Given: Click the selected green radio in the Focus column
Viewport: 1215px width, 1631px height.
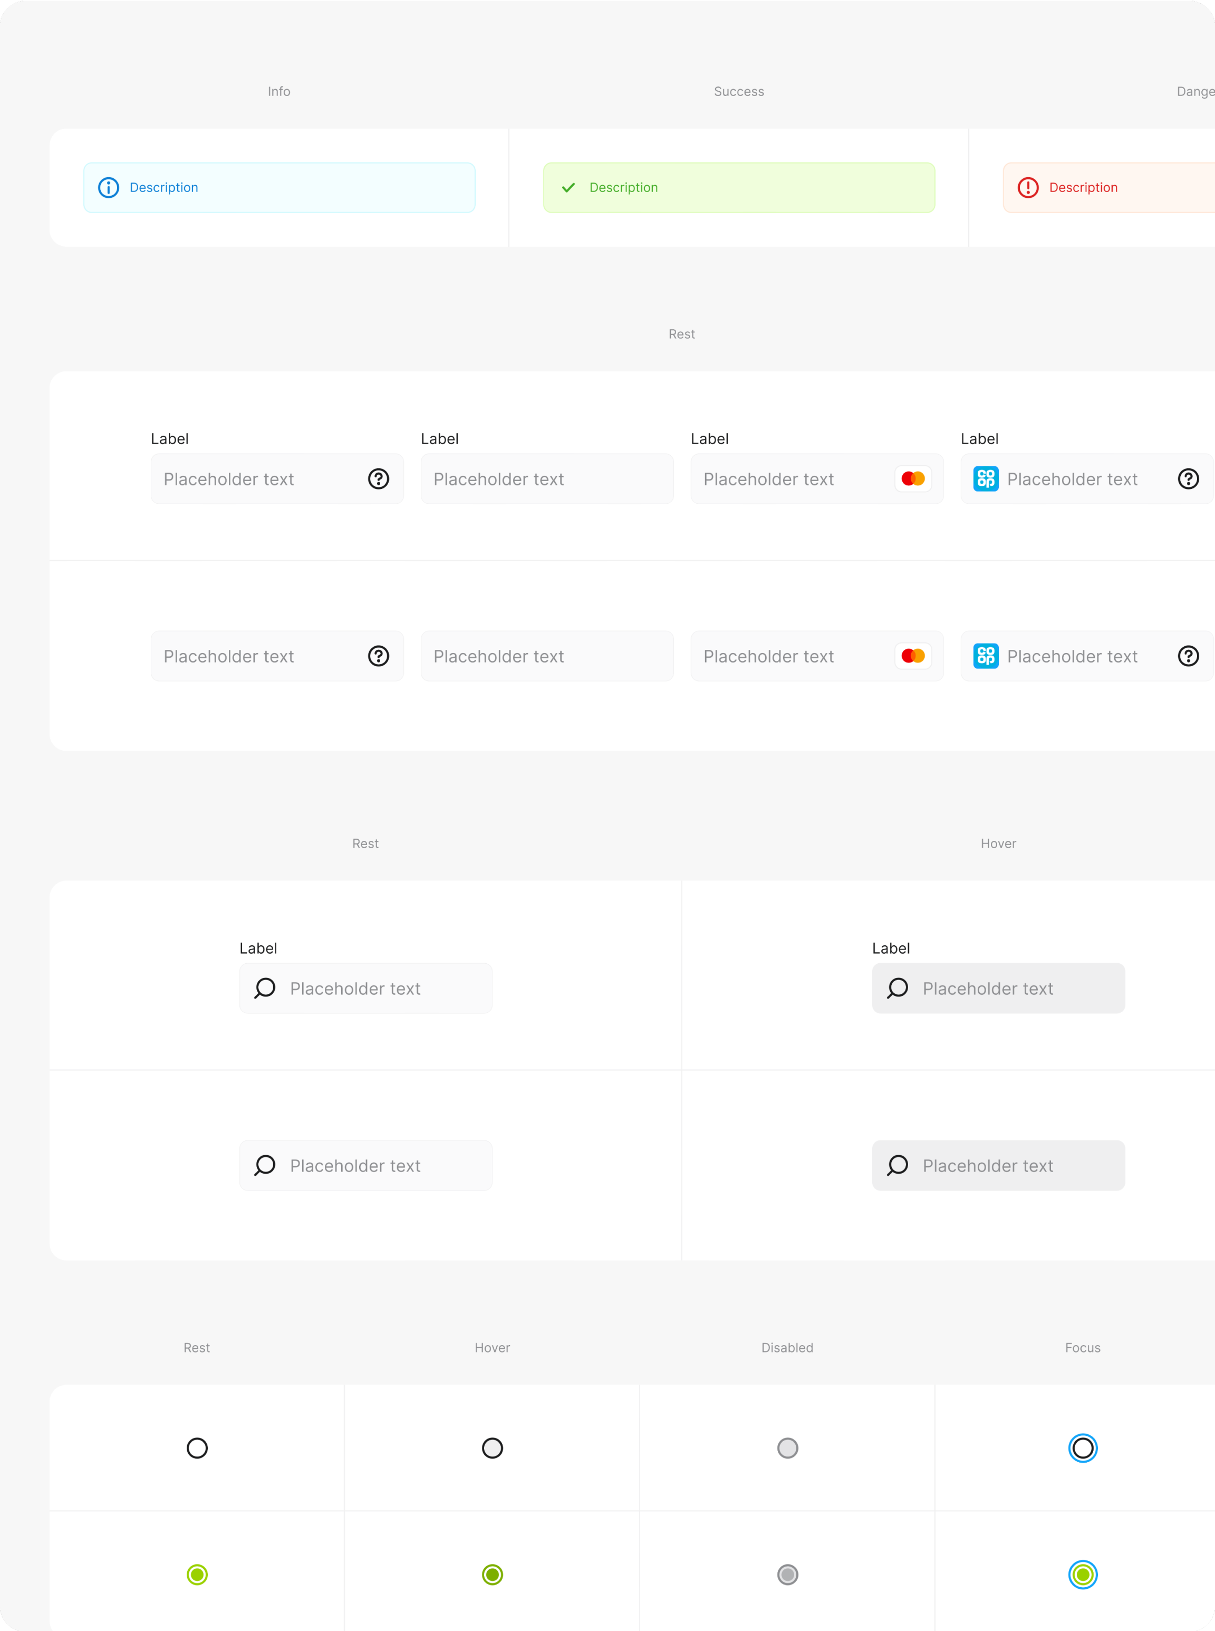Looking at the screenshot, I should [1083, 1575].
